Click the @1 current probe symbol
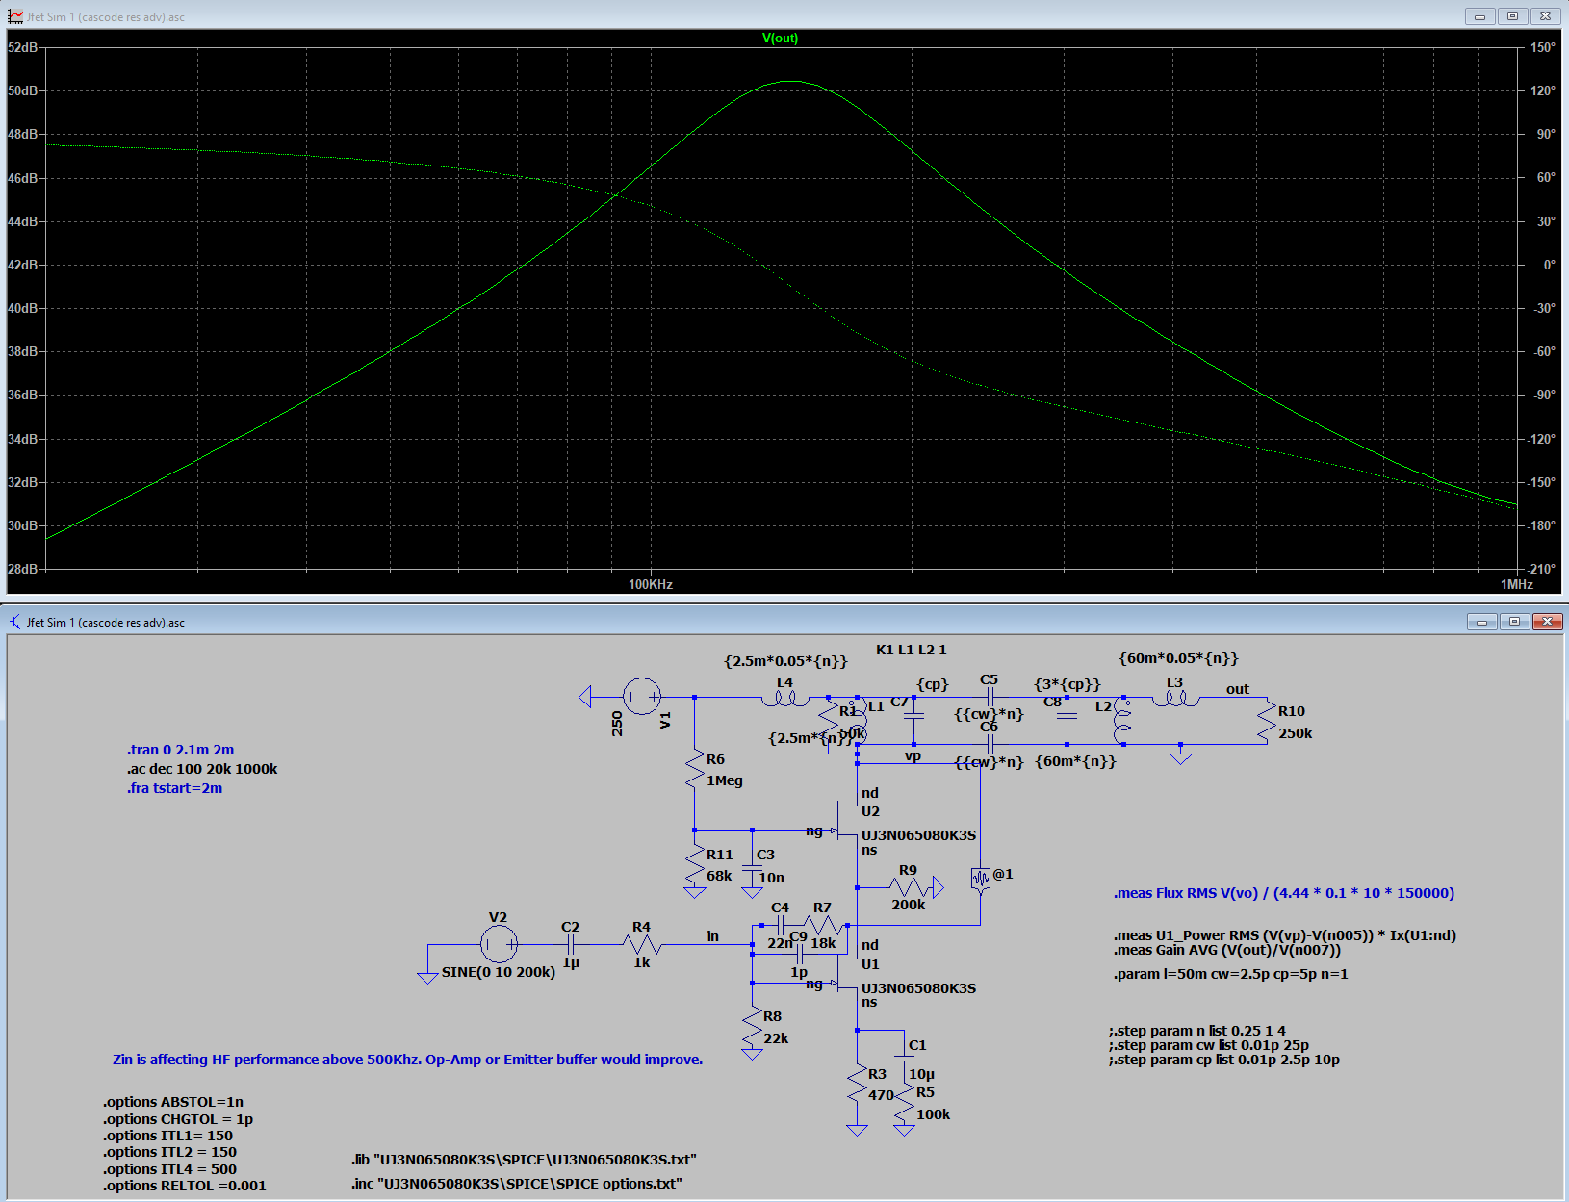The width and height of the screenshot is (1569, 1202). coord(980,880)
